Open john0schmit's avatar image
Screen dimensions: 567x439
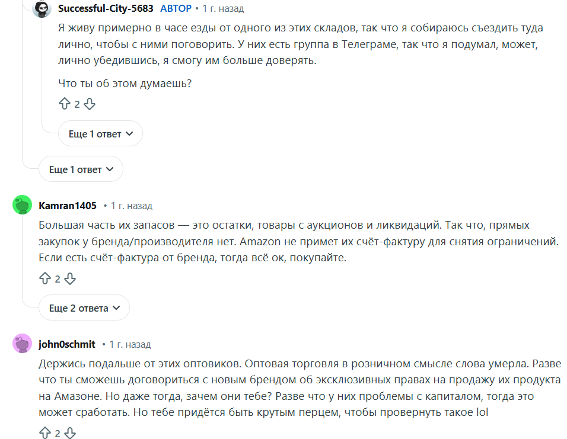21,344
